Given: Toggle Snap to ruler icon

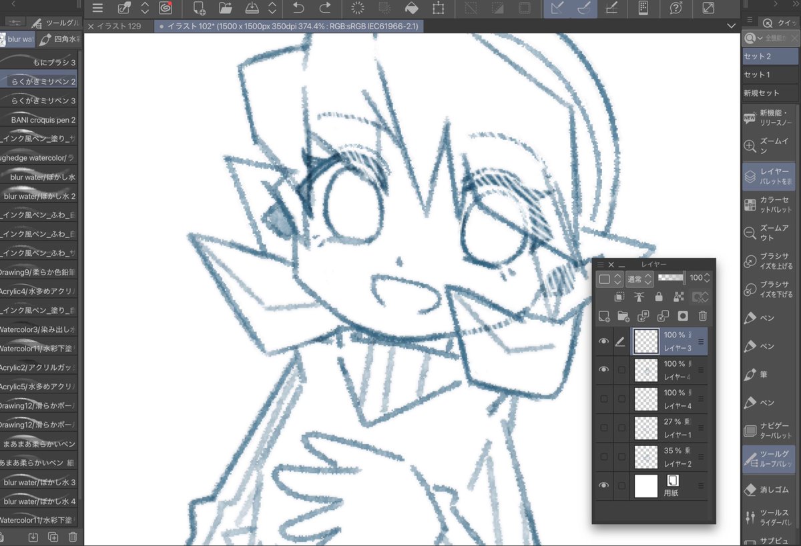Looking at the screenshot, I should (557, 8).
